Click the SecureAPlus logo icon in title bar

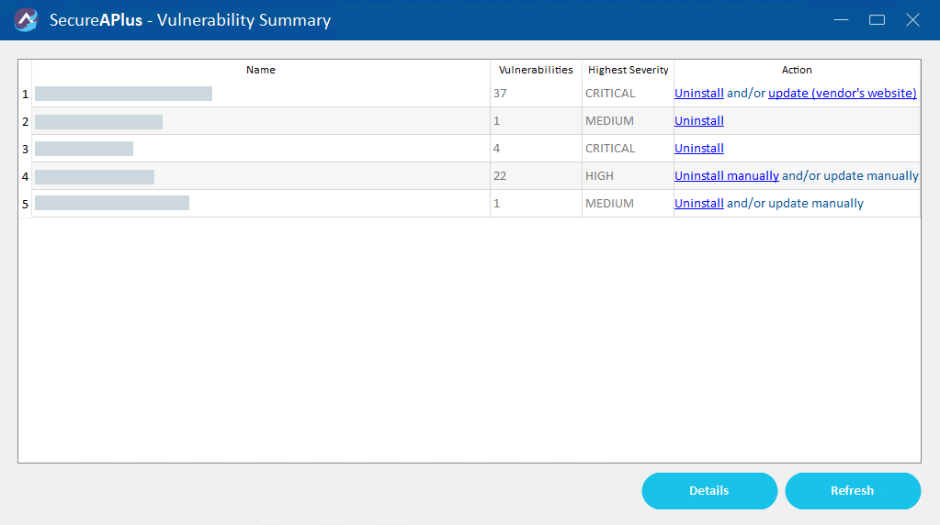pyautogui.click(x=26, y=20)
